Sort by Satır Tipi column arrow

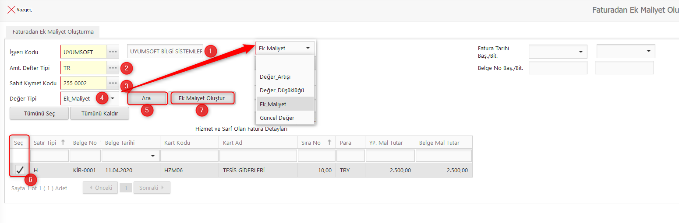pyautogui.click(x=63, y=143)
